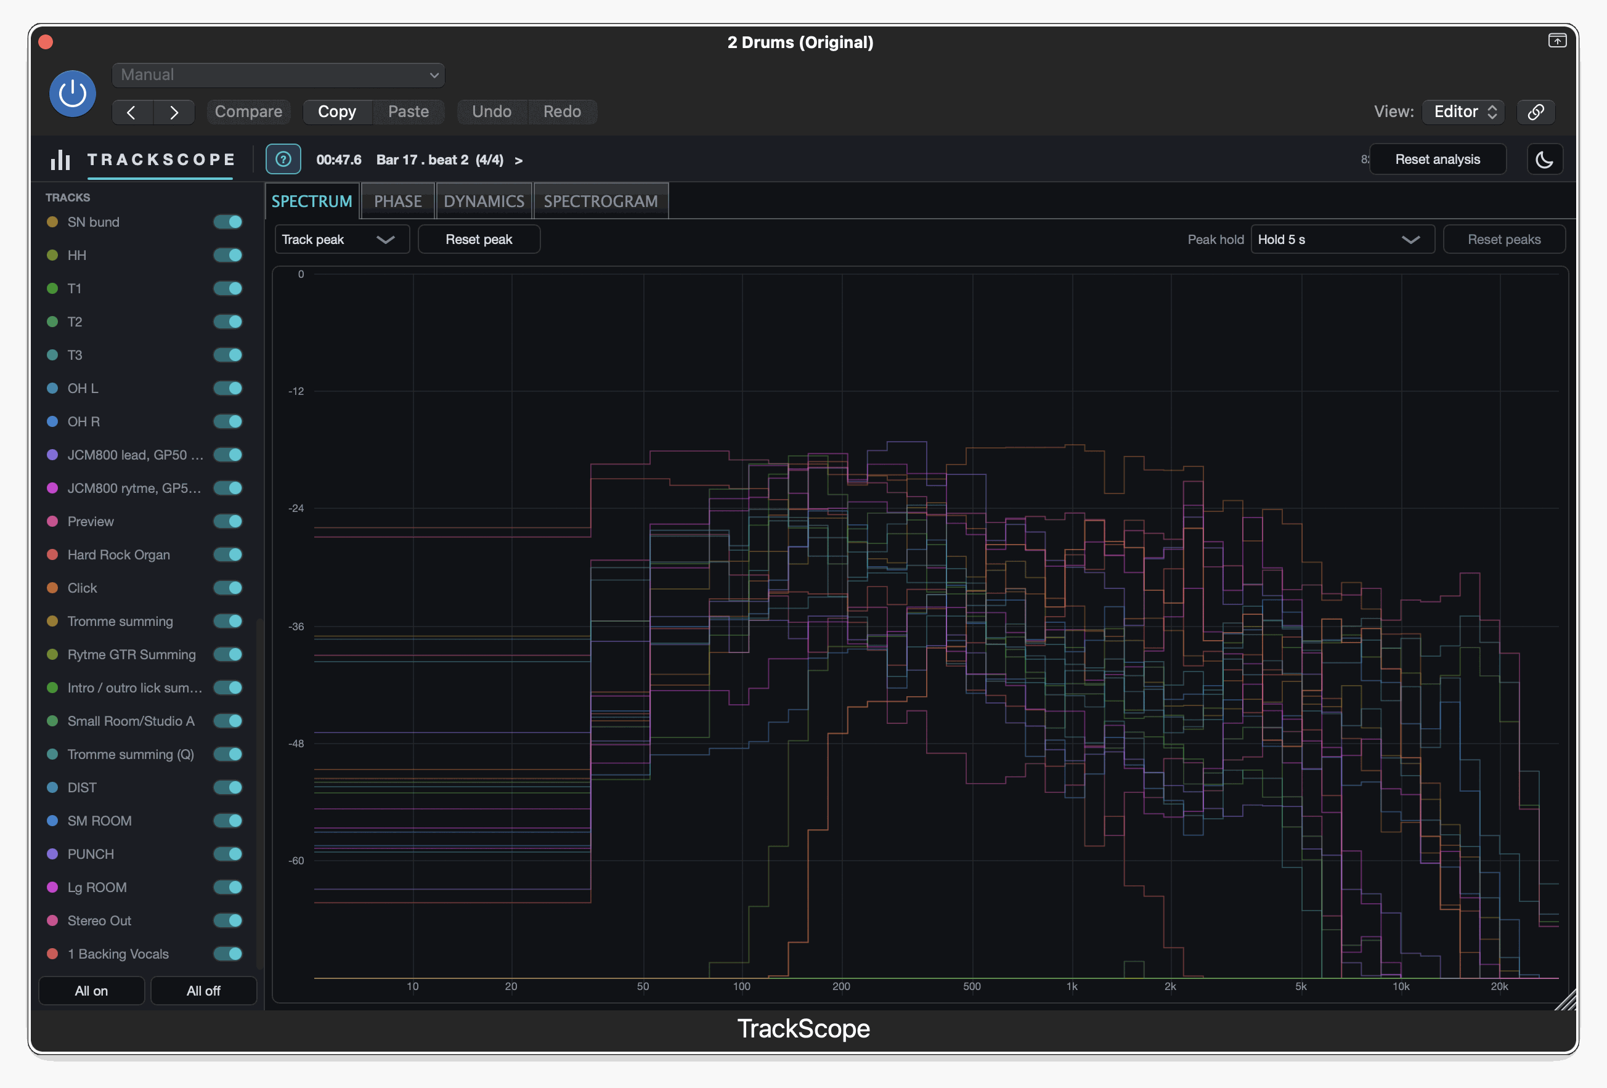Open the Hold 5 s peak hold dropdown
This screenshot has height=1088, width=1607.
coord(1342,239)
